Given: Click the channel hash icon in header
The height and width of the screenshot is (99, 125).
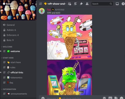Looking at the screenshot, I should tap(41, 4).
